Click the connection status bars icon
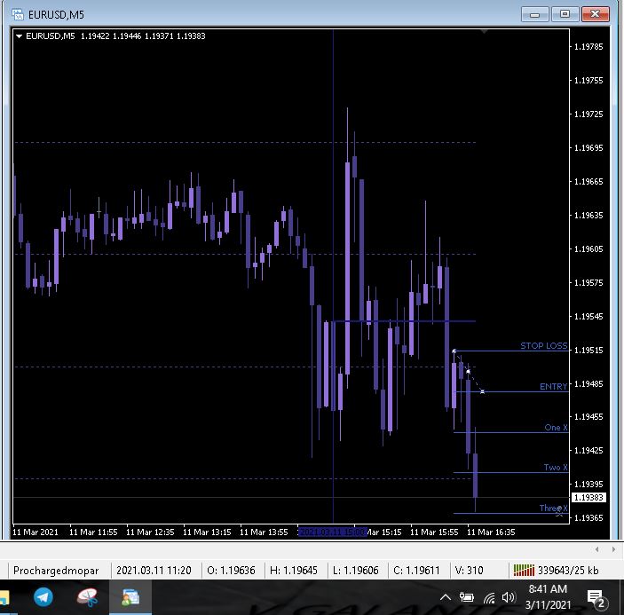 (524, 570)
